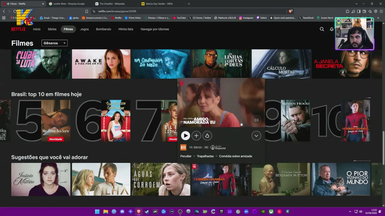Click the thumbs-up like icon on preview card
Image resolution: width=385 pixels, height=216 pixels.
207,136
